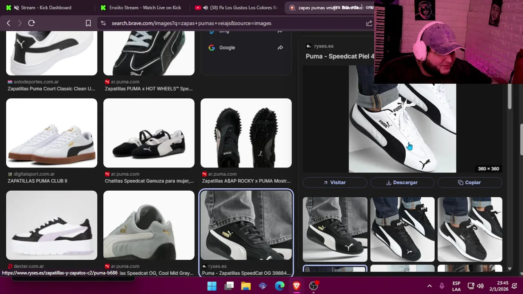
Task: Click the share icon in the address bar
Action: [369, 23]
